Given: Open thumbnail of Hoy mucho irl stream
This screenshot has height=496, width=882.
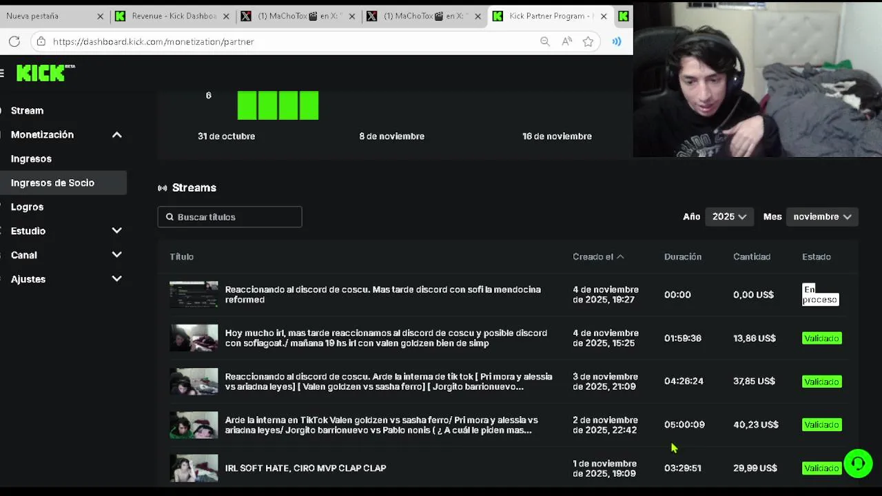Looking at the screenshot, I should pos(194,338).
